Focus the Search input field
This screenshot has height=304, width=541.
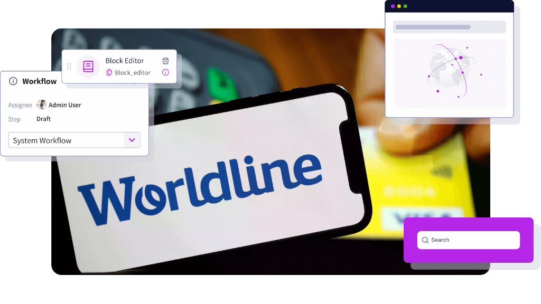[469, 240]
